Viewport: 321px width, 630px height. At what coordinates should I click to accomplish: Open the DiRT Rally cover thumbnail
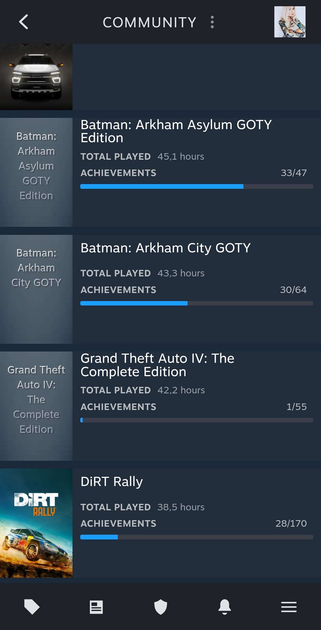(x=36, y=523)
